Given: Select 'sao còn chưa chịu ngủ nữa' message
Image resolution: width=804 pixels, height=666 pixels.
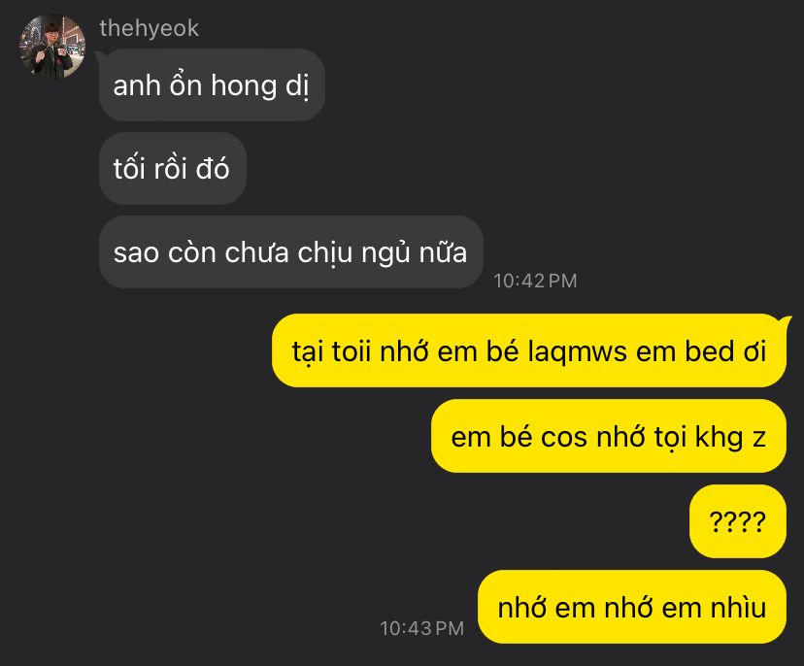Looking at the screenshot, I should [x=291, y=252].
